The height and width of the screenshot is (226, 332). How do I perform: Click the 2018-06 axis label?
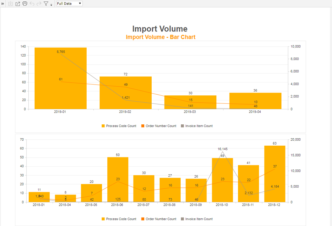point(117,205)
